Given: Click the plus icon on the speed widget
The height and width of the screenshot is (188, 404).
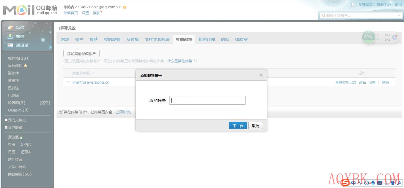Looking at the screenshot, I should [394, 37].
